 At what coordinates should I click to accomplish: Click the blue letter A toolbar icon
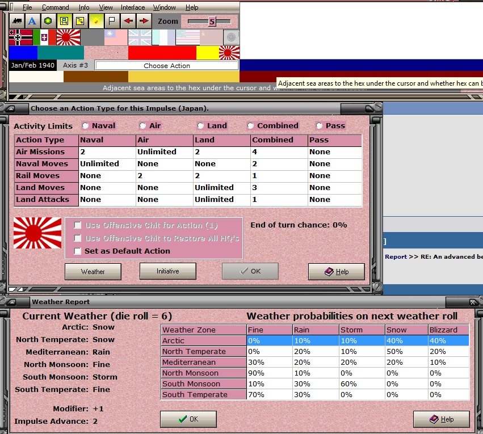32,21
